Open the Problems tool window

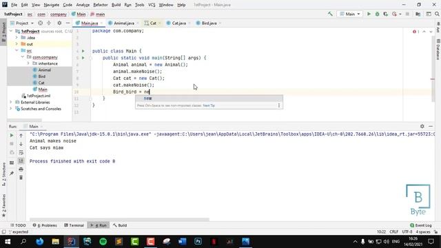[x=45, y=225]
